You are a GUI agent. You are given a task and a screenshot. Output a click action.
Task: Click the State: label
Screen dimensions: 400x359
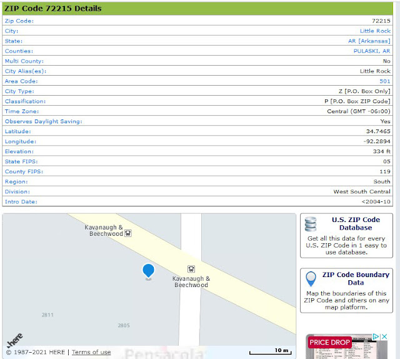pyautogui.click(x=14, y=41)
